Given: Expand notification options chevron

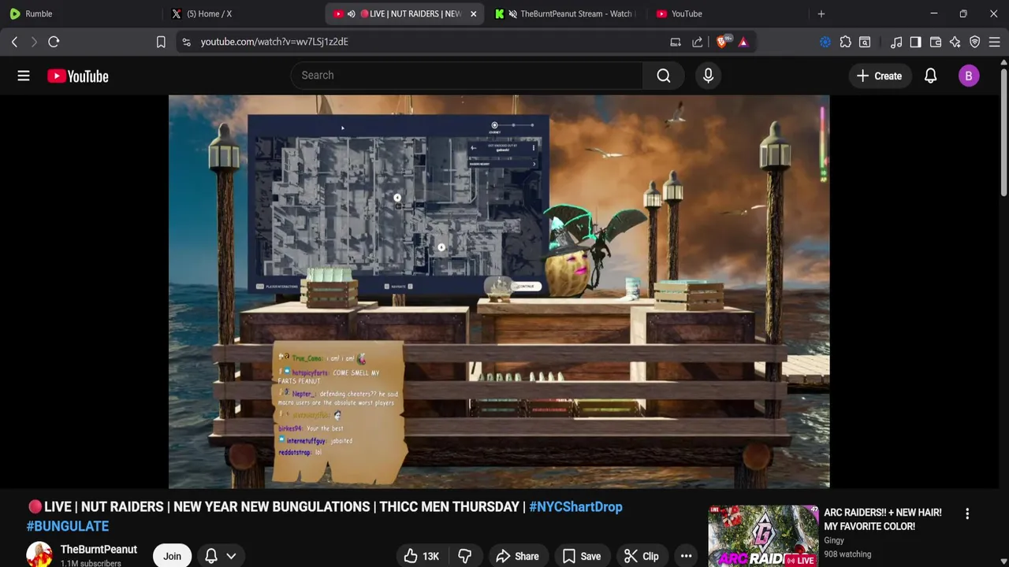Looking at the screenshot, I should coord(231,556).
